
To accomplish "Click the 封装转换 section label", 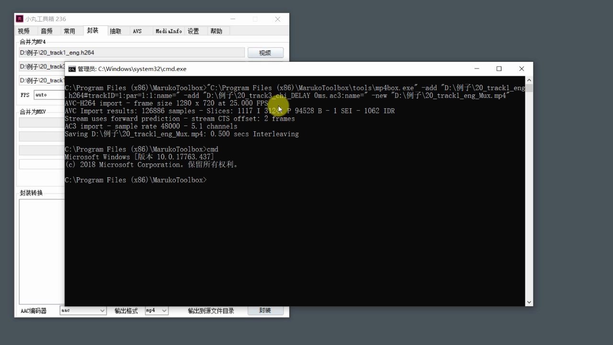I will point(31,193).
